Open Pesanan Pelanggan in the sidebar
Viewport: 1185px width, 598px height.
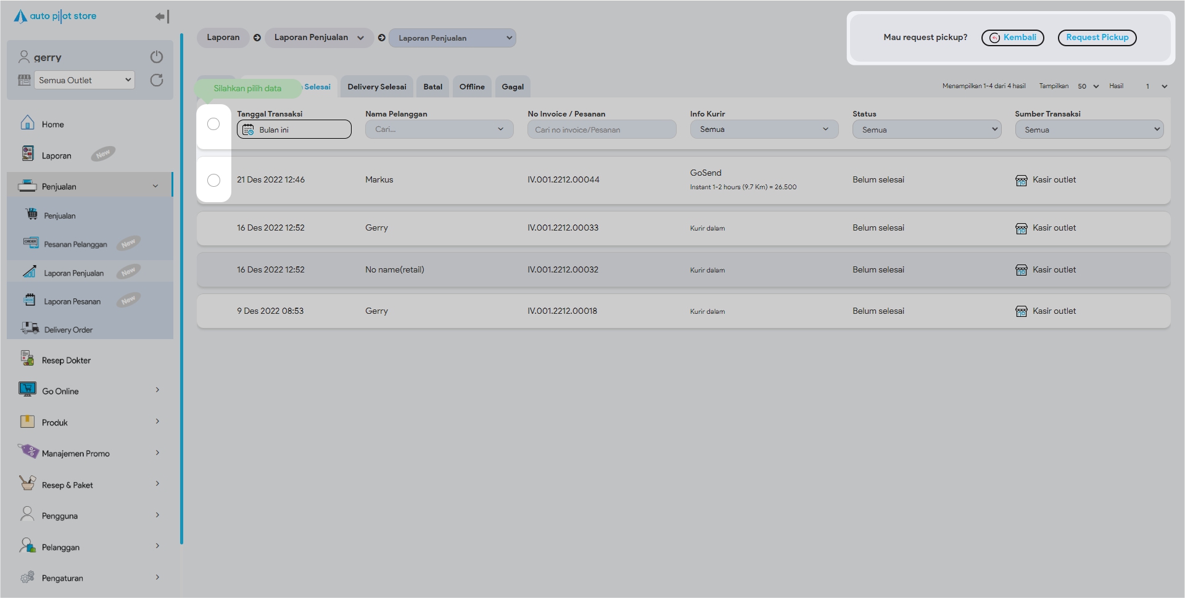coord(75,244)
